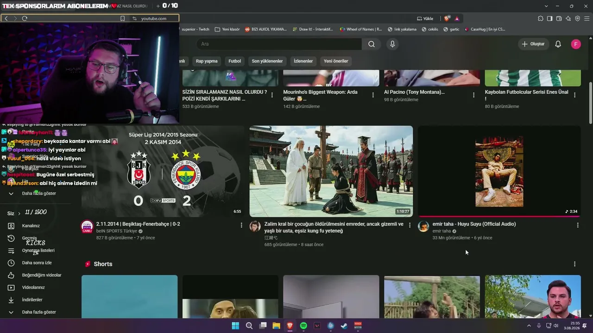
Task: Click the Windows Start button
Action: tap(235, 326)
